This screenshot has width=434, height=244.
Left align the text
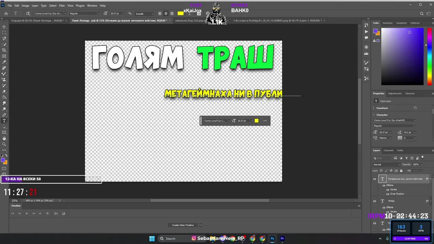pos(160,14)
